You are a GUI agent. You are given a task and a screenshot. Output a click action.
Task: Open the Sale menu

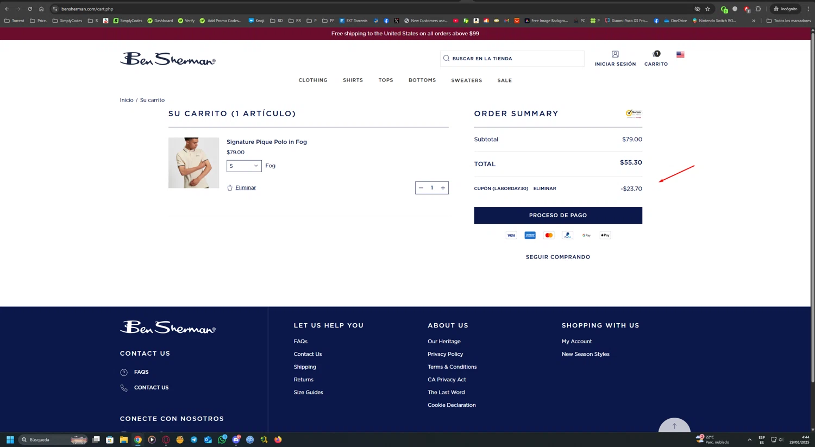[505, 80]
